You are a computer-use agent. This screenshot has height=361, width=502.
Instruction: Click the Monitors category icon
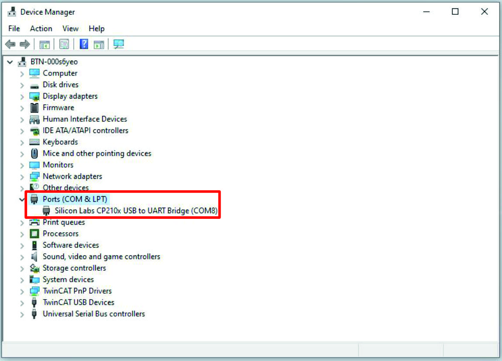click(34, 165)
